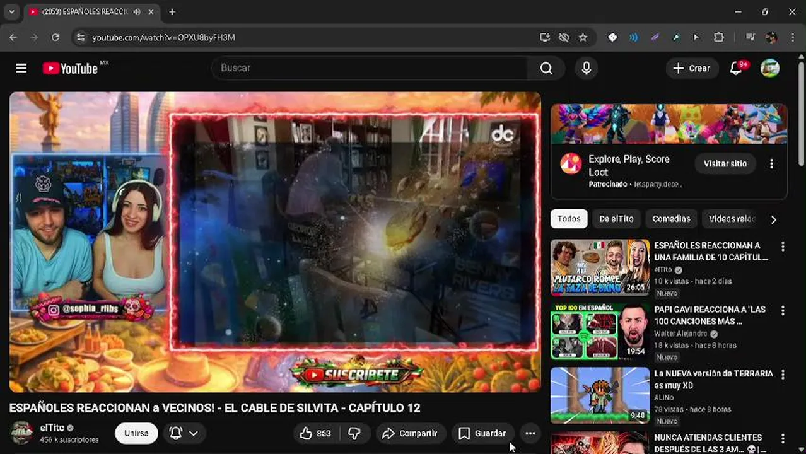Go back with the browser back arrow

(x=13, y=37)
